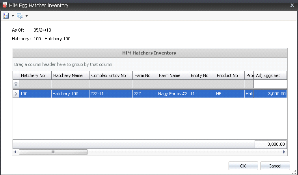Click the list options toolbar icon
298x175 pixels.
tap(6, 16)
